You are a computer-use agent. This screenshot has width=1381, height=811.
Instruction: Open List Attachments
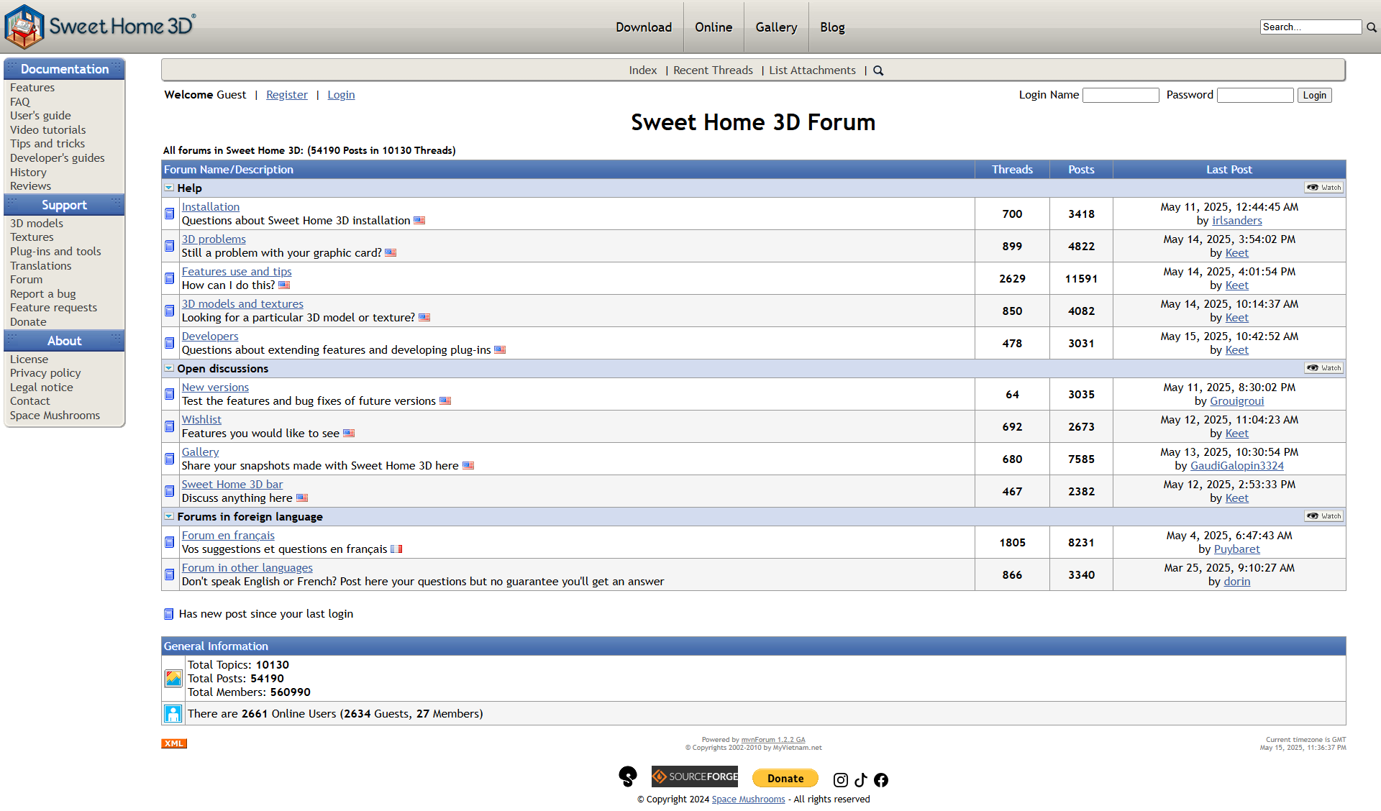(x=812, y=70)
